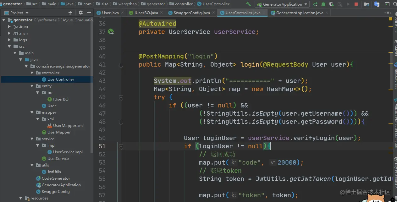Close the User.java tab
The image size is (397, 202).
tap(123, 13)
